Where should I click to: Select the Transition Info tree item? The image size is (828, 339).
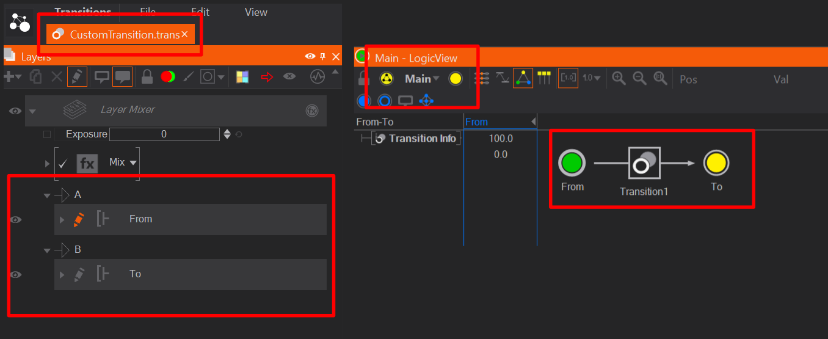point(422,139)
